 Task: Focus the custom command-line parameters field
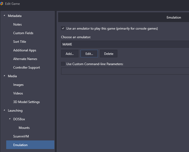[x=125, y=71]
